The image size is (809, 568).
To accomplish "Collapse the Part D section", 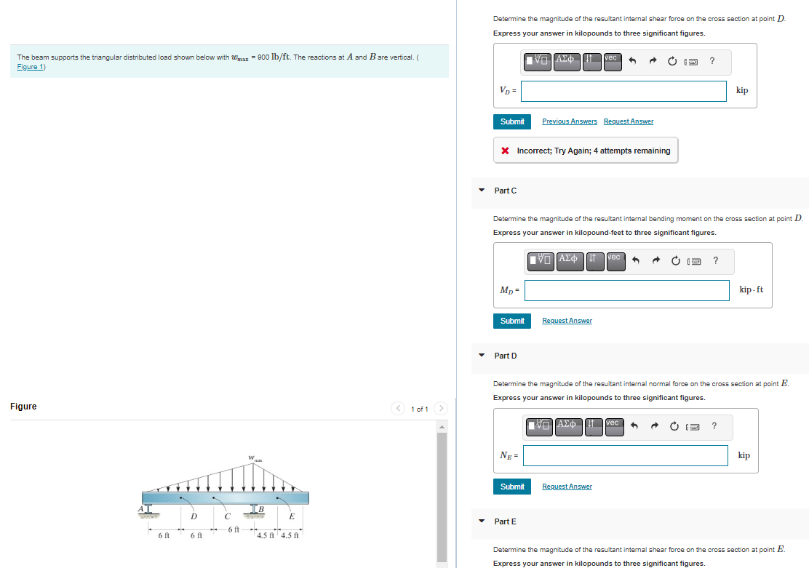I will 481,356.
